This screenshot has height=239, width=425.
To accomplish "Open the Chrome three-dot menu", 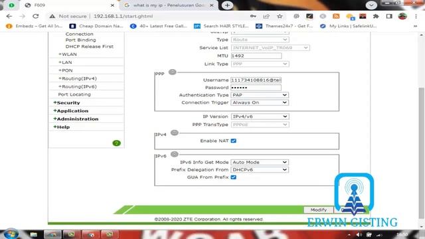I will point(416,16).
